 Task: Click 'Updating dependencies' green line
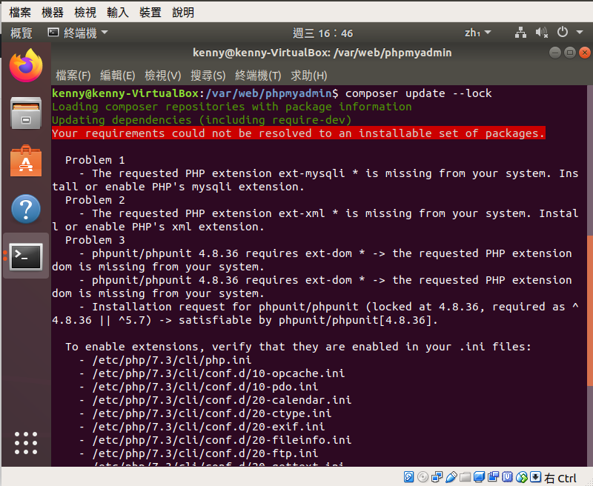pyautogui.click(x=202, y=120)
